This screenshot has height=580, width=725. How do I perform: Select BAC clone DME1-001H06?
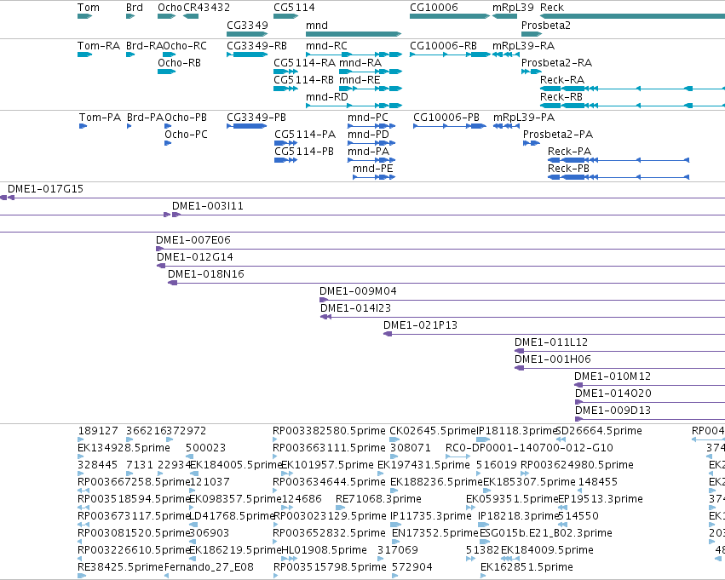(619, 369)
